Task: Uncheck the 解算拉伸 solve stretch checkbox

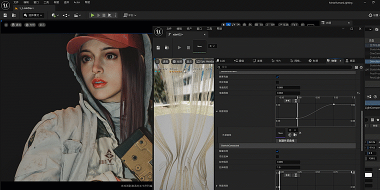Action: tap(277, 151)
